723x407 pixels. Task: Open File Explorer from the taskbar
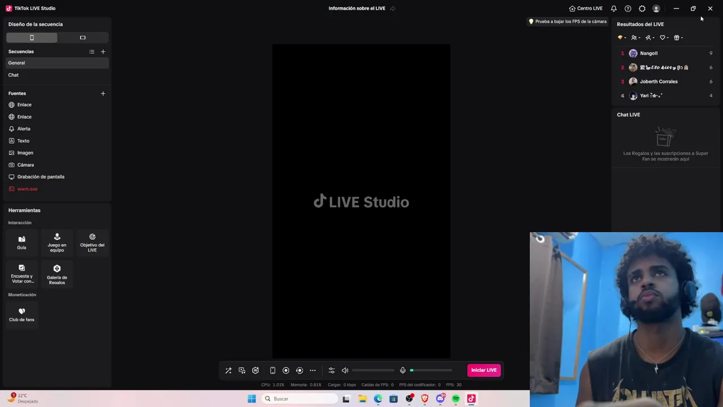coord(362,399)
